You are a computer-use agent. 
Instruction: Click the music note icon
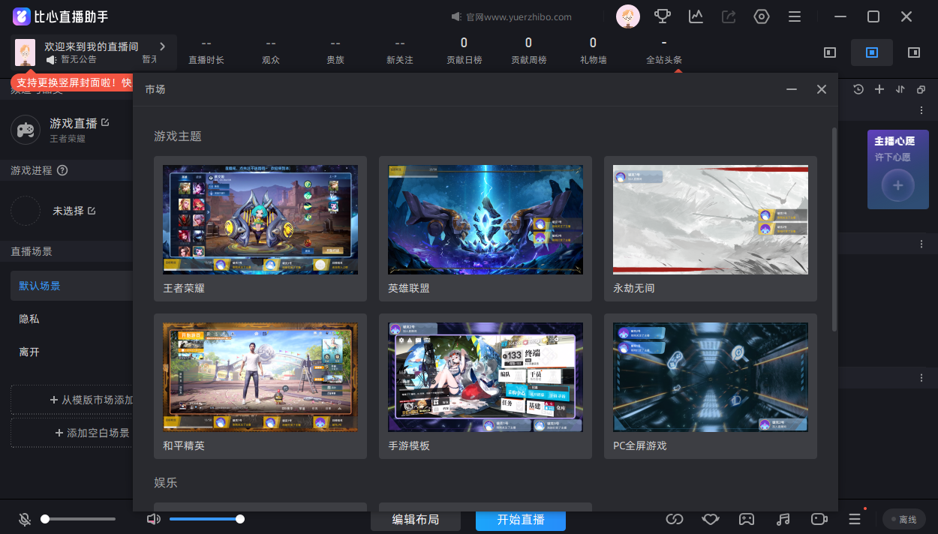pos(783,519)
